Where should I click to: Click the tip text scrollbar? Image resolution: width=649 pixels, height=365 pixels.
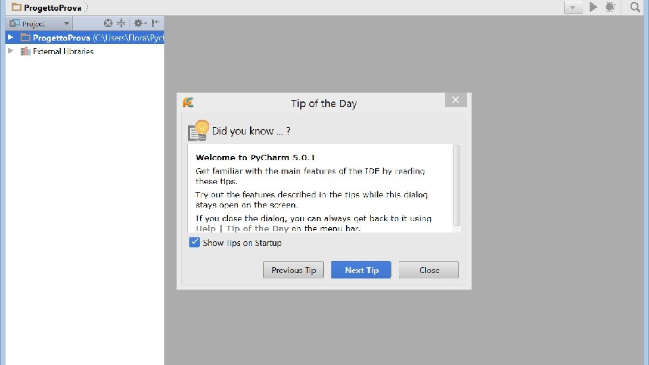(456, 185)
